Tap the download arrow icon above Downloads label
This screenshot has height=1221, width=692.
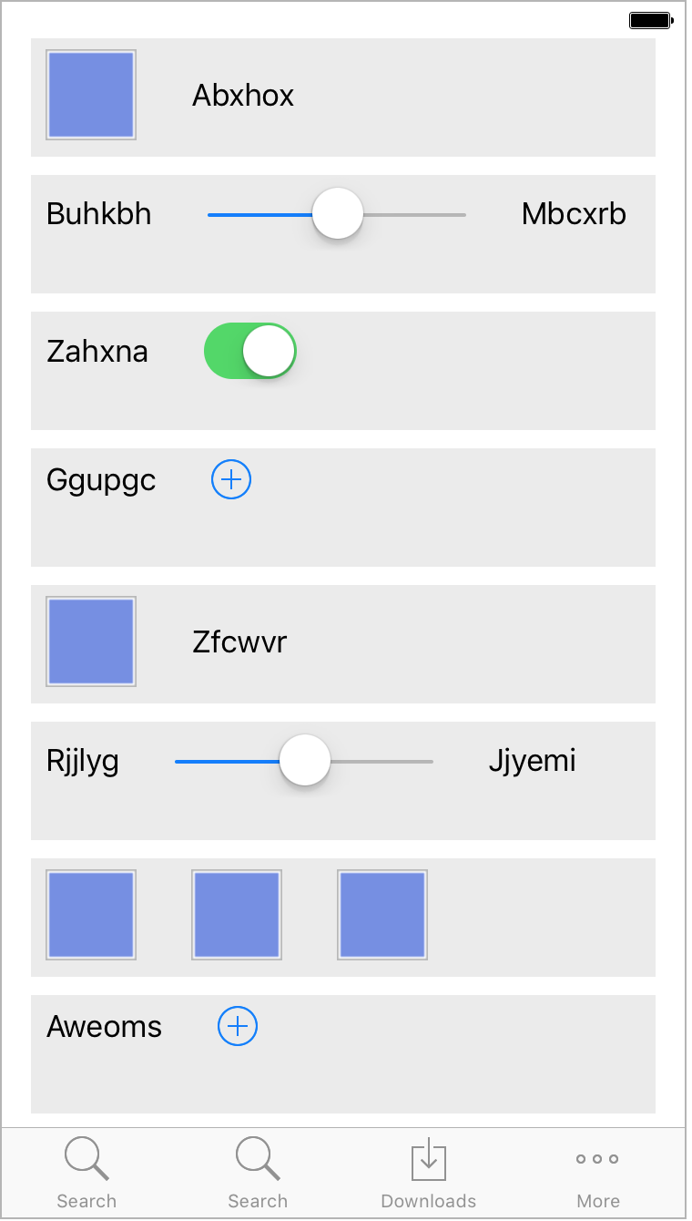point(428,1158)
